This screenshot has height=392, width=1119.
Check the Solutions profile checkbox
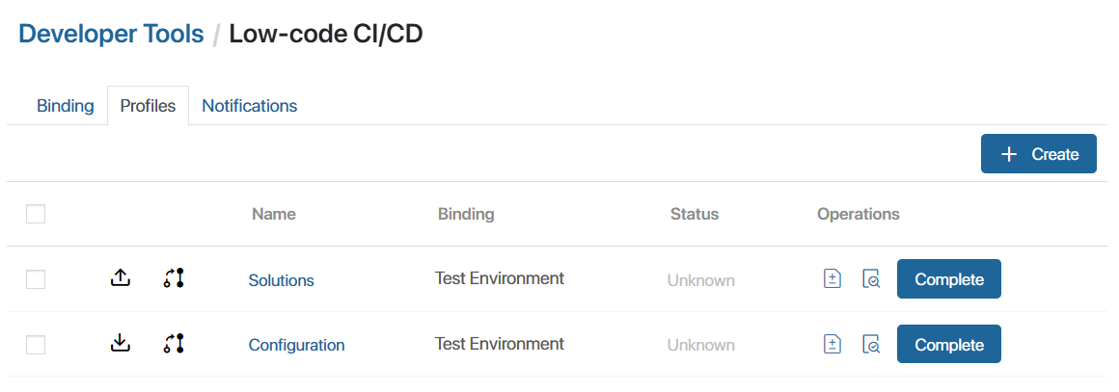[36, 279]
